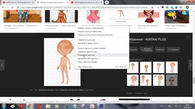Viewport: 195px width, 109px height.
Task: Open 'аватария - Все шаблоны' result thumbnail
Action: [22, 16]
